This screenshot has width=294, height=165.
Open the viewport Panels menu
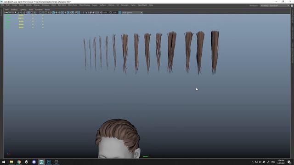click(47, 10)
